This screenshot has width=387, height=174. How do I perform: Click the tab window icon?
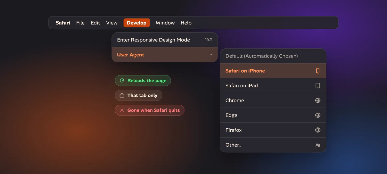coord(122,95)
